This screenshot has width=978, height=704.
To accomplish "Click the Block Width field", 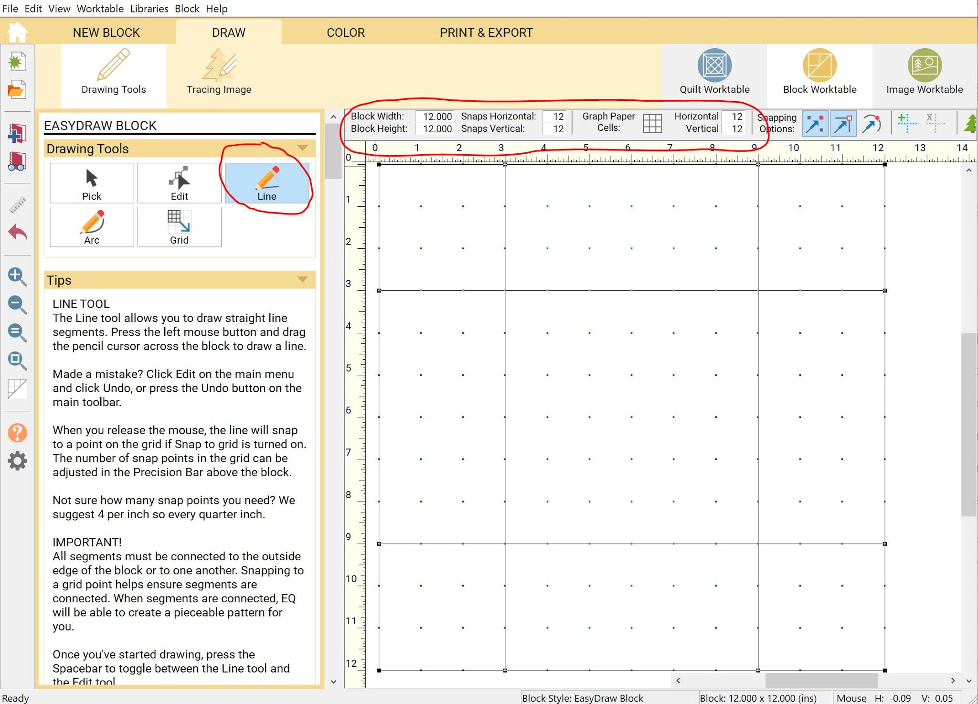I will point(434,117).
